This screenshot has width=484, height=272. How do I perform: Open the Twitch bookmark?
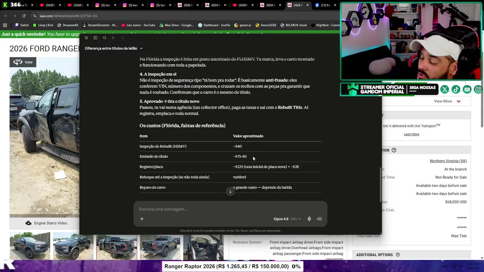pos(22,25)
